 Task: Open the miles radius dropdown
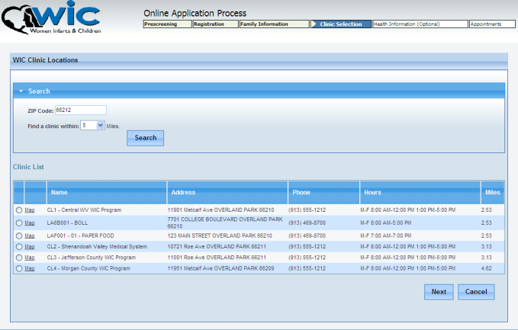click(101, 125)
